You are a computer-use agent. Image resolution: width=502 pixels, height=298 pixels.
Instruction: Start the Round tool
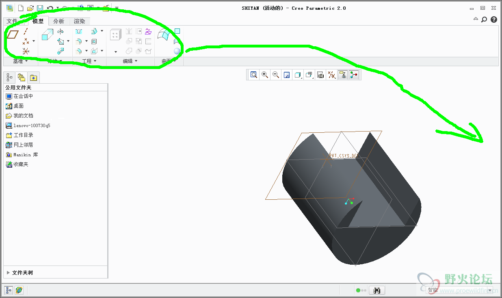tap(79, 41)
